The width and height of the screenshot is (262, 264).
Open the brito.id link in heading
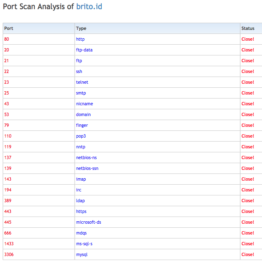[x=89, y=7]
